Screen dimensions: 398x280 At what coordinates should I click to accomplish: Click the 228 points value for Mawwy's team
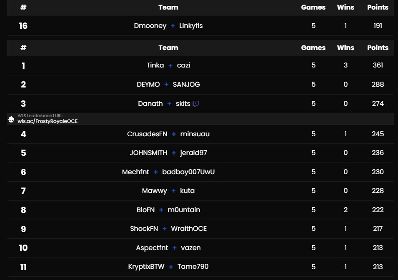(378, 191)
